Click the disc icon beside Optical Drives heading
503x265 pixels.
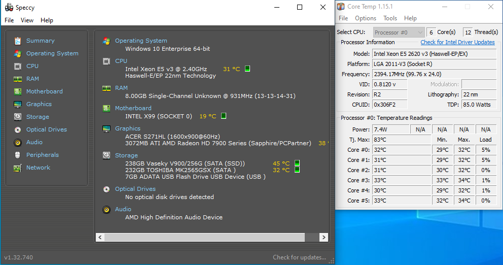106,189
